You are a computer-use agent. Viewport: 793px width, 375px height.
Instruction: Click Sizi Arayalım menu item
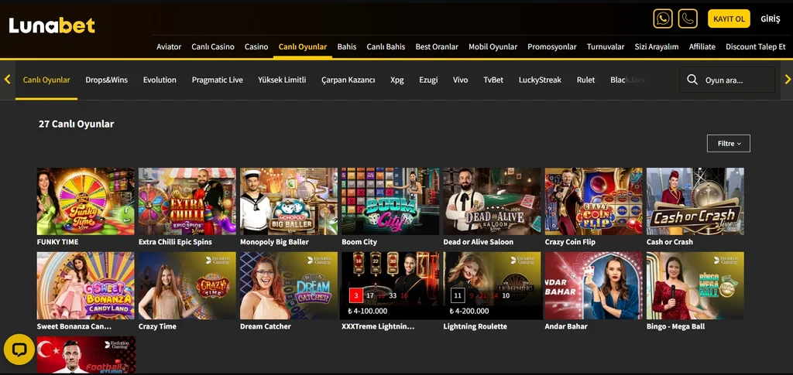pyautogui.click(x=657, y=46)
